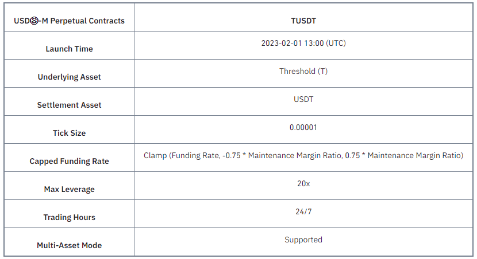Image resolution: width=477 pixels, height=259 pixels.
Task: Click the 24/7 trading hours value
Action: pyautogui.click(x=303, y=211)
